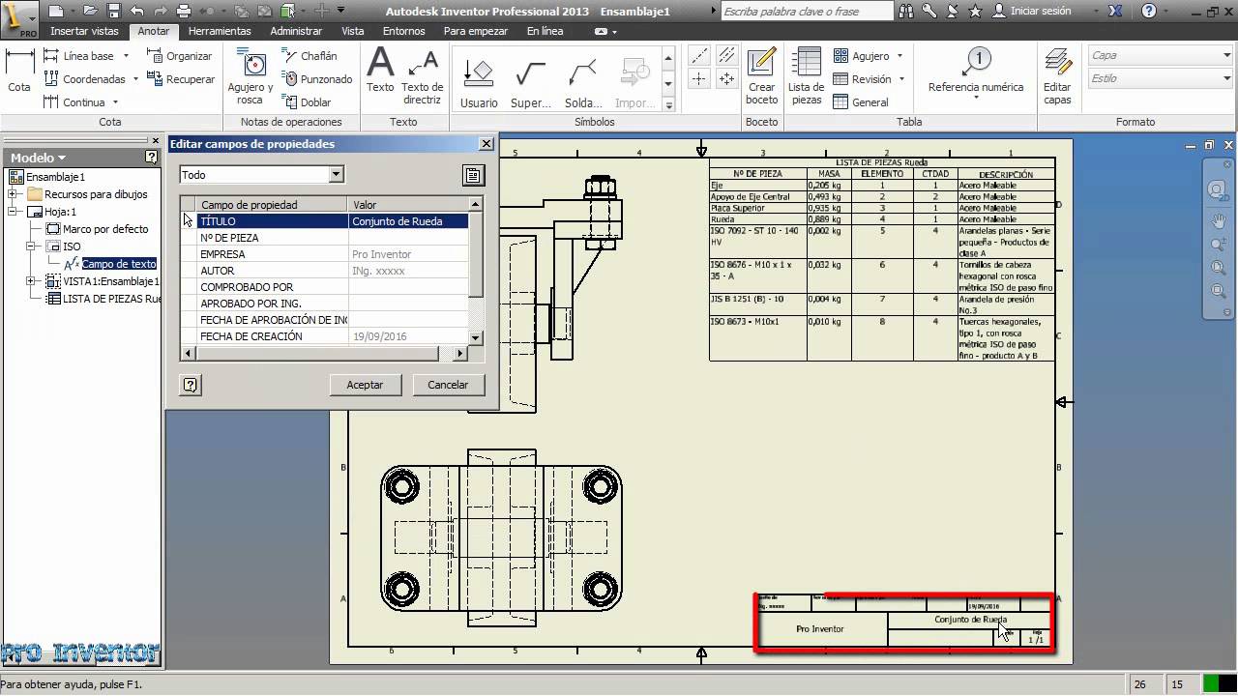Close the Editar campos de propiedades dialog

click(486, 144)
